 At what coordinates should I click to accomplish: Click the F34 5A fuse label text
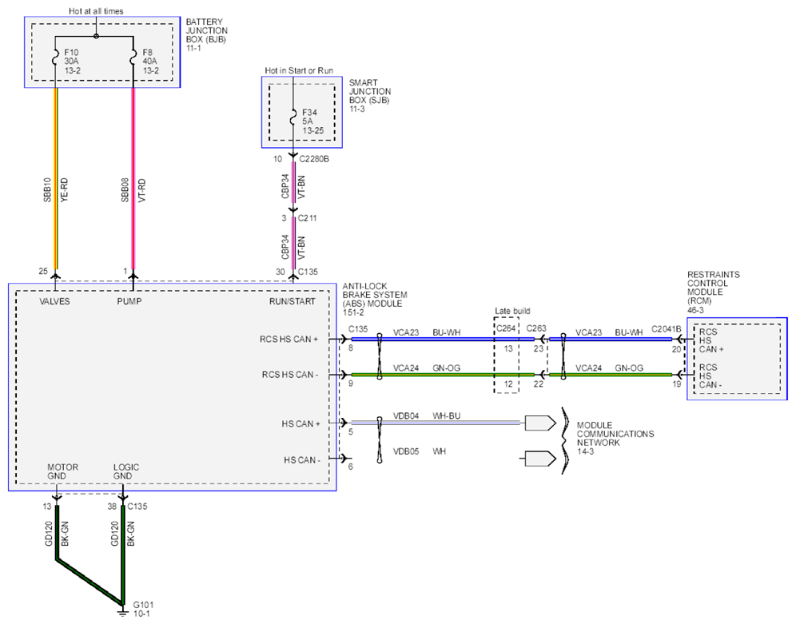tap(312, 121)
